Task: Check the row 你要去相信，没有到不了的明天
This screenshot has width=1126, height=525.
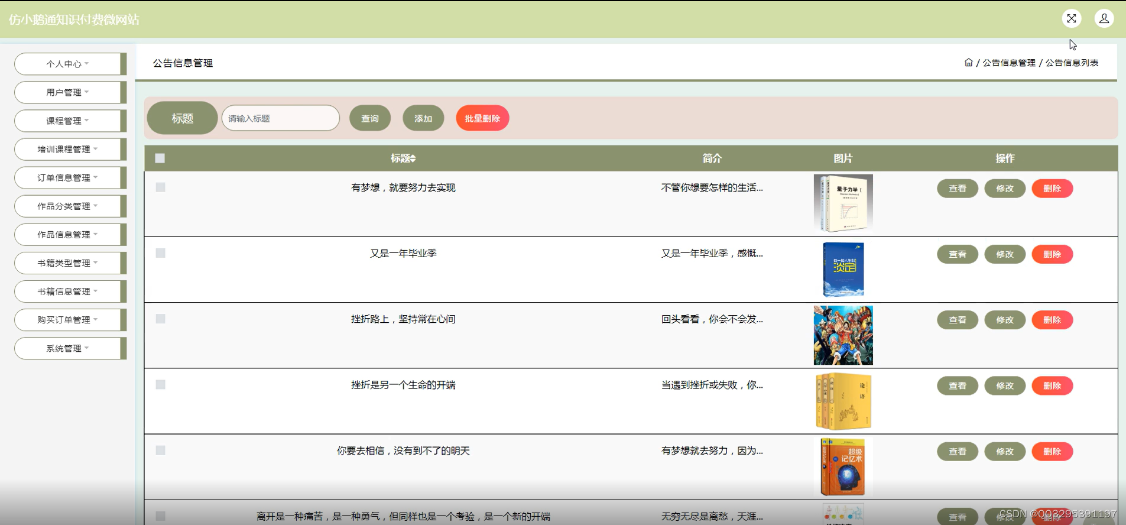Action: (x=160, y=451)
